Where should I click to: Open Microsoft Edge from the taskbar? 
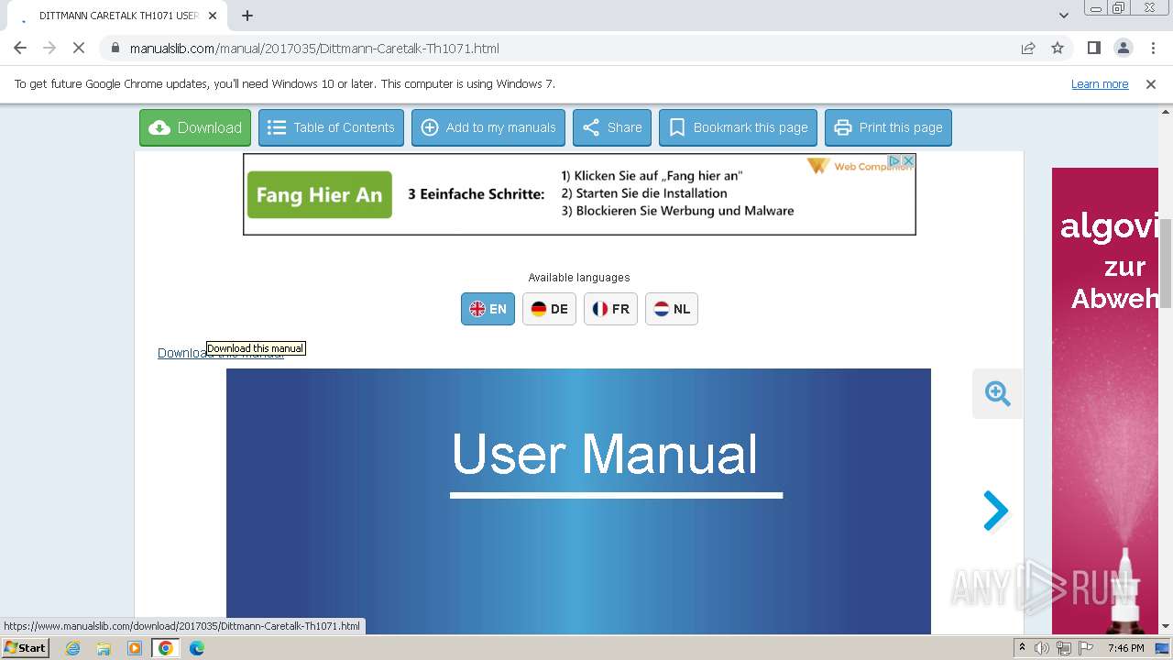pos(197,648)
